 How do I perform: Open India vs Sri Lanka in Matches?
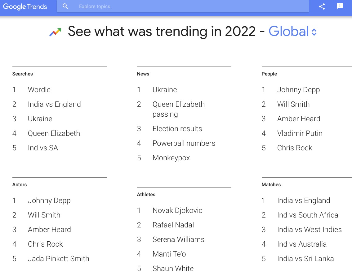(305, 259)
